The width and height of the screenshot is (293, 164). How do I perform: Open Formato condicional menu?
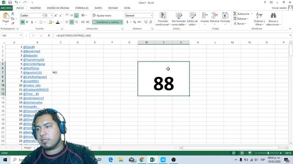163,19
